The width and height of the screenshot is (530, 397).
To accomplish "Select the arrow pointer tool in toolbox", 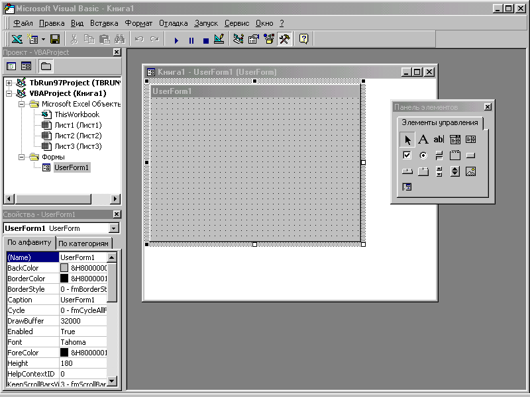I will (407, 140).
